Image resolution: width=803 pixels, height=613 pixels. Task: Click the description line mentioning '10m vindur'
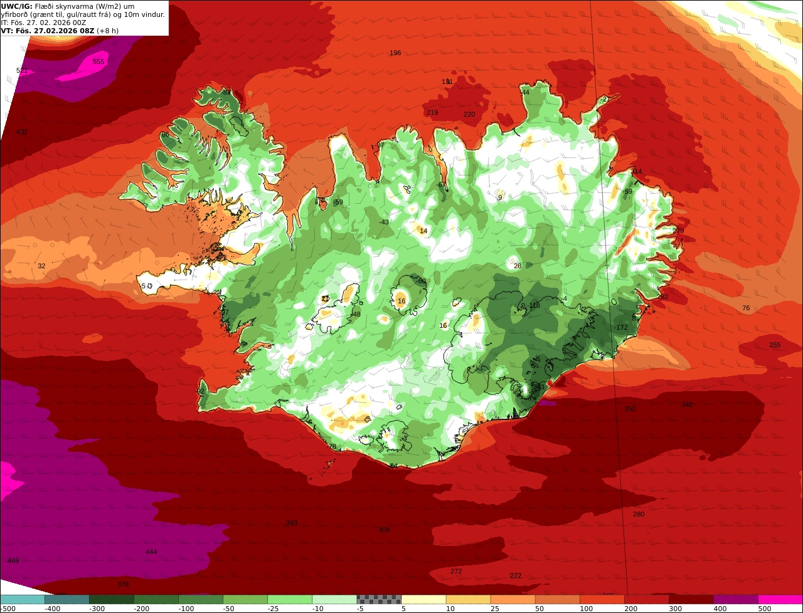click(x=83, y=14)
